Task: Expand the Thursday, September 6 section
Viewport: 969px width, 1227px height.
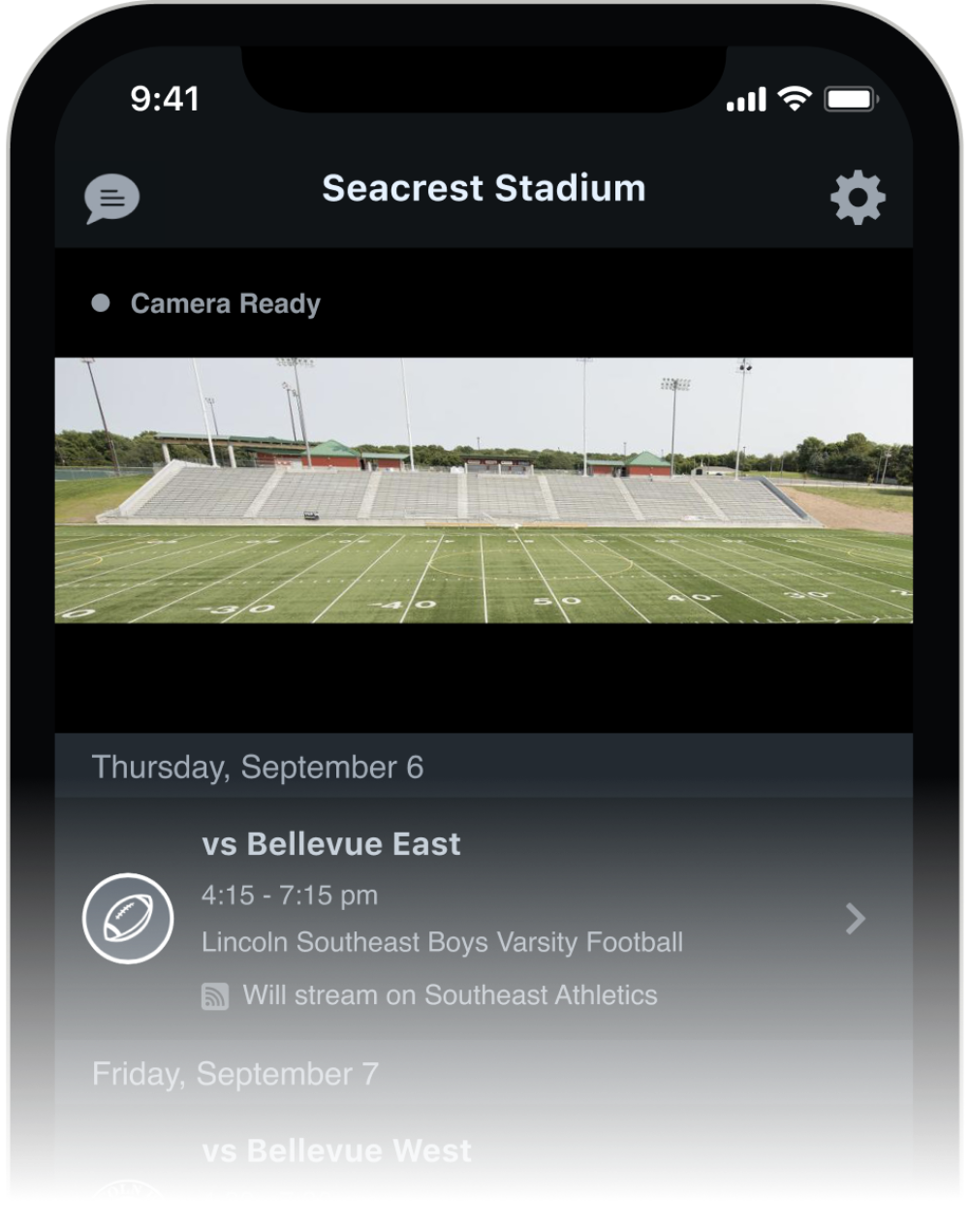Action: [258, 767]
